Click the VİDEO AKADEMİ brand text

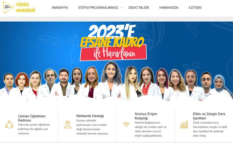coord(25,7)
